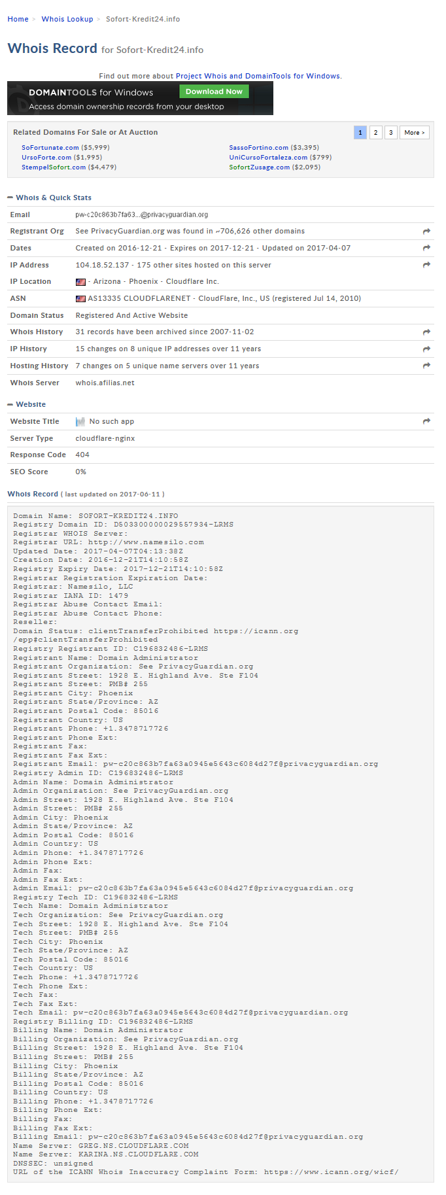The height and width of the screenshot is (1195, 446).
Task: Open Project Whois and DomainTools for Windows link
Action: coord(258,76)
